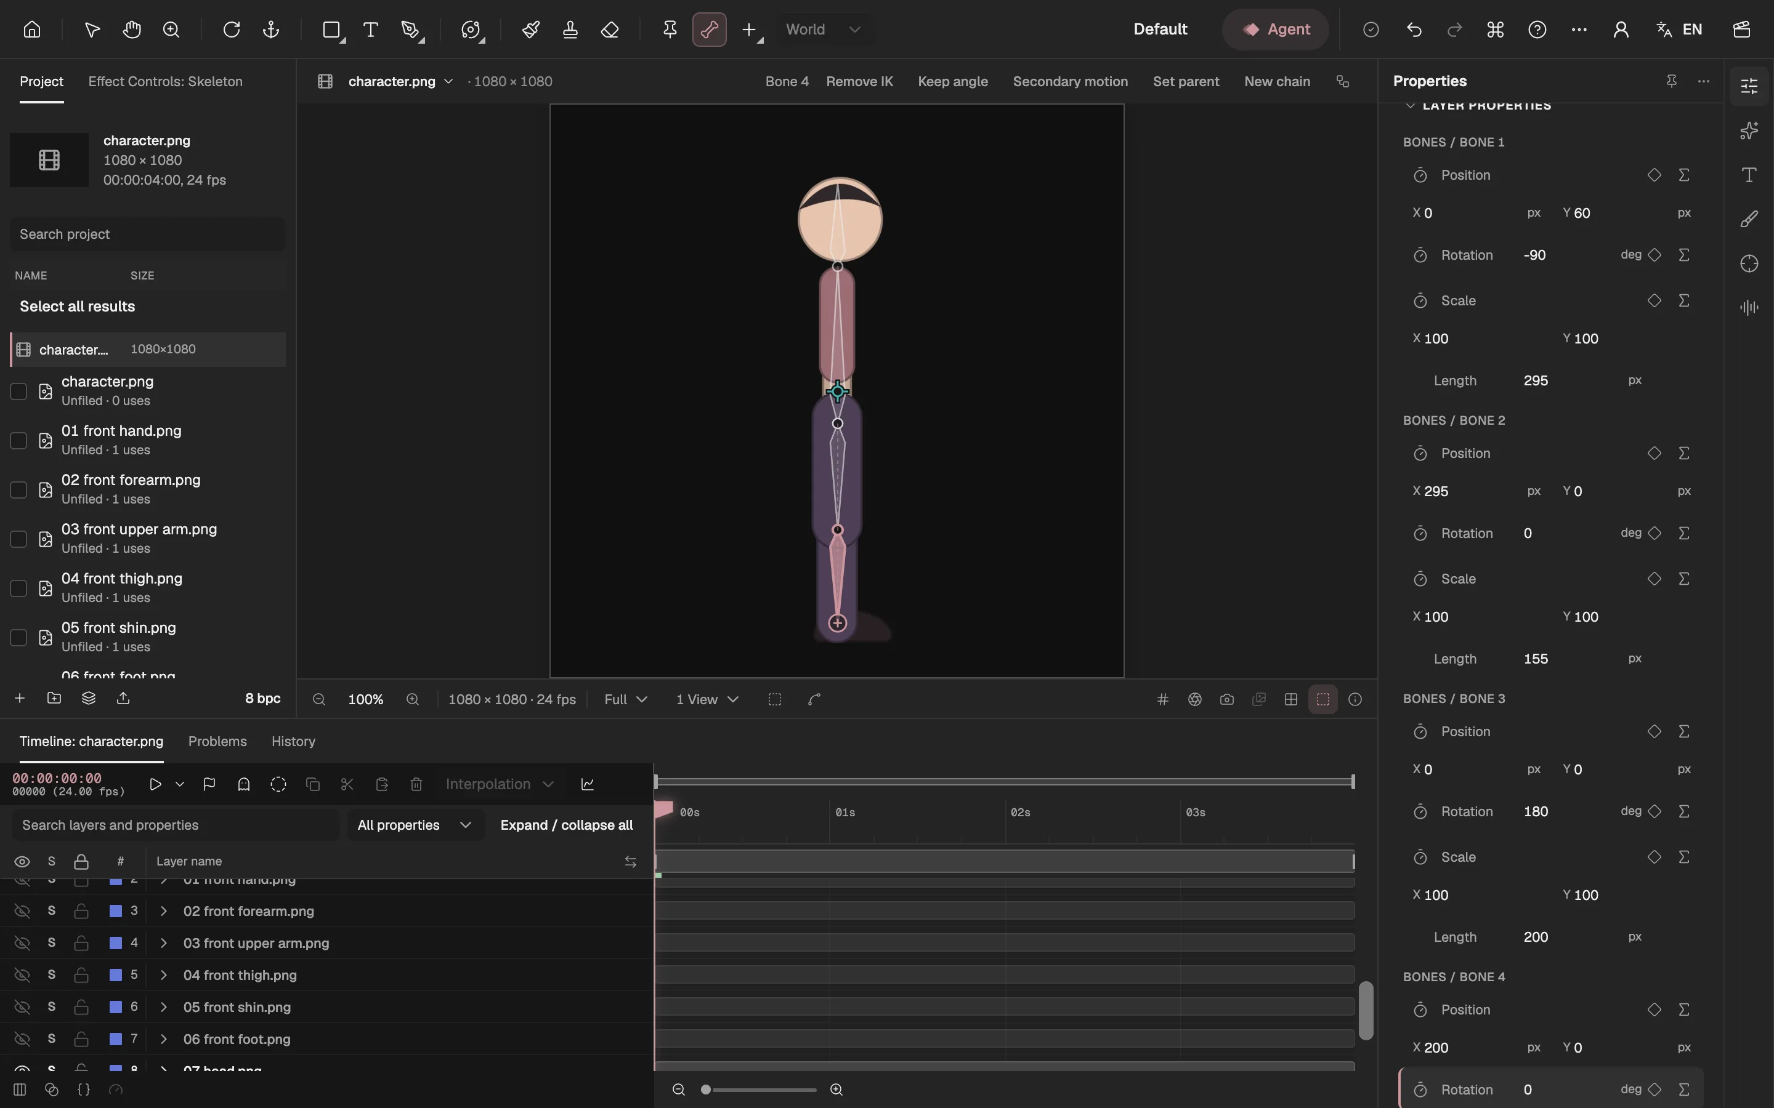This screenshot has height=1108, width=1774.
Task: Switch to the Project tab
Action: (41, 81)
